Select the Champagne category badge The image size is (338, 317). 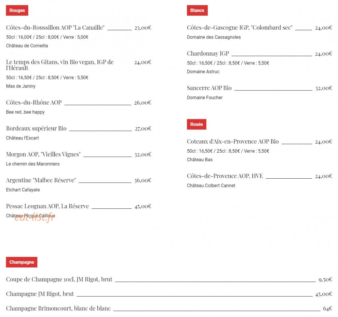pos(22,262)
